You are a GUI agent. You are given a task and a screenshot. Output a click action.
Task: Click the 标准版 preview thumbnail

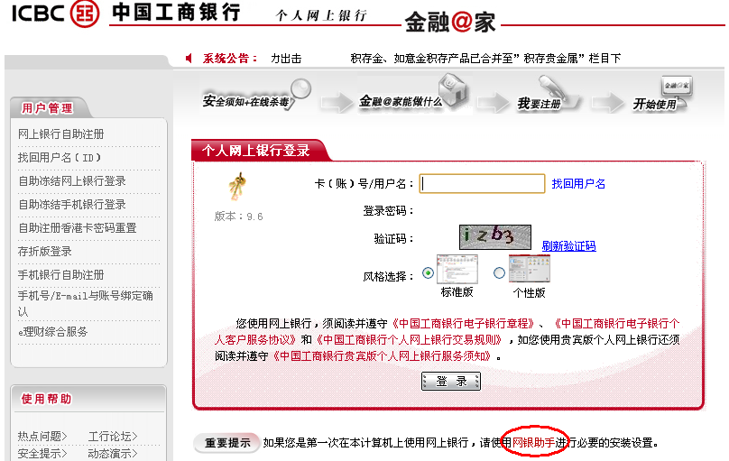coord(457,269)
